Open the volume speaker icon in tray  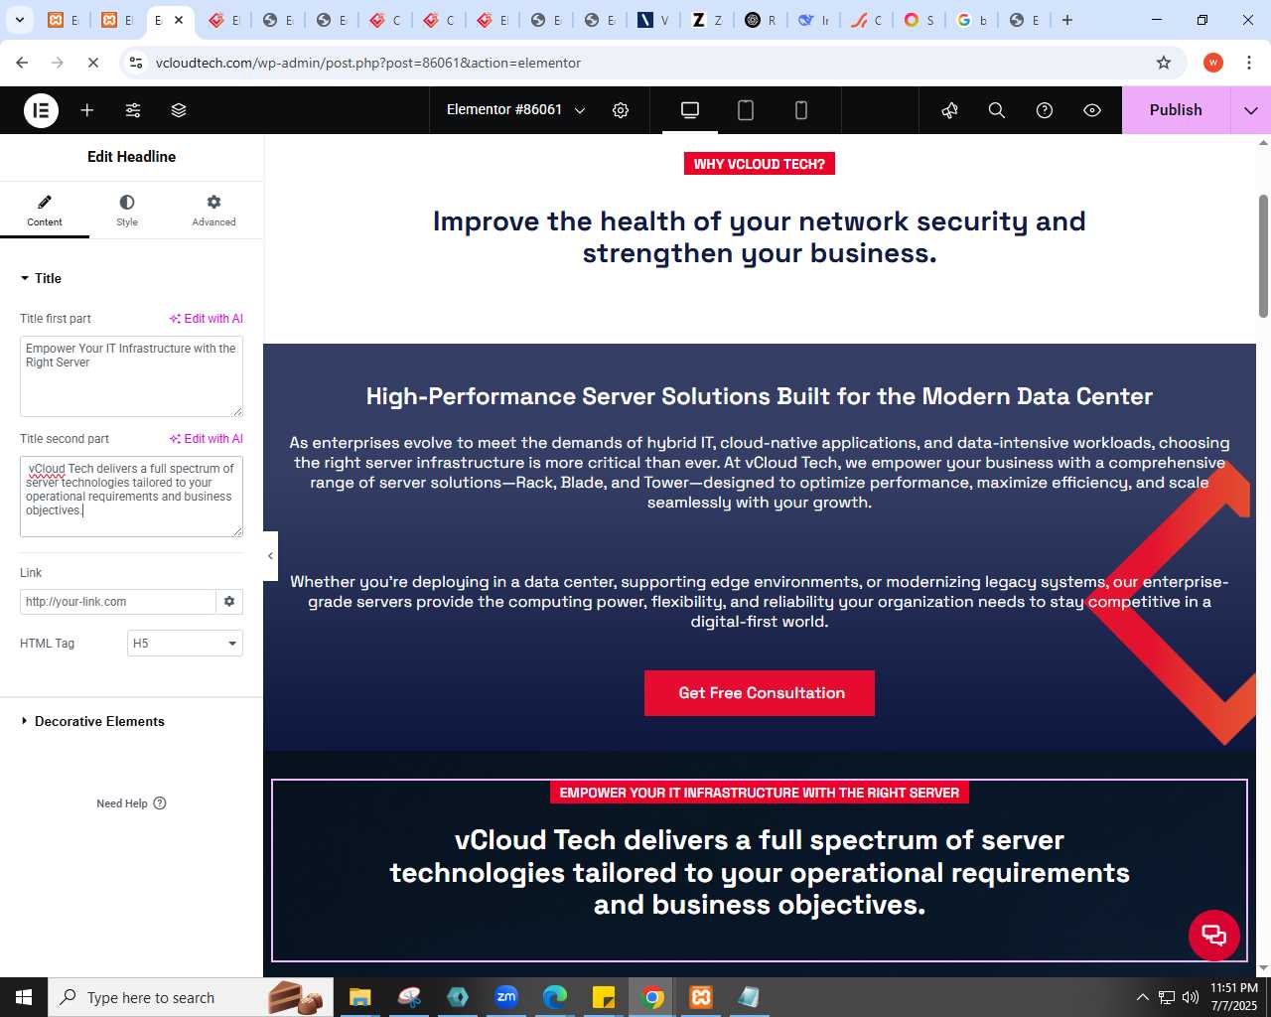click(x=1191, y=997)
